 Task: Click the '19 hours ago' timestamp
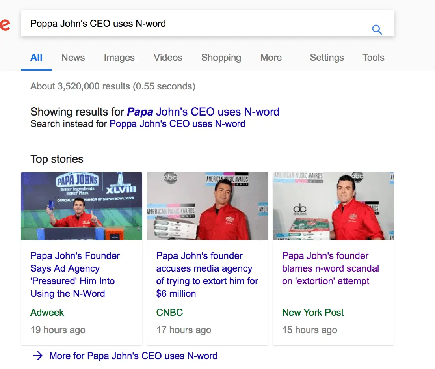click(x=58, y=330)
